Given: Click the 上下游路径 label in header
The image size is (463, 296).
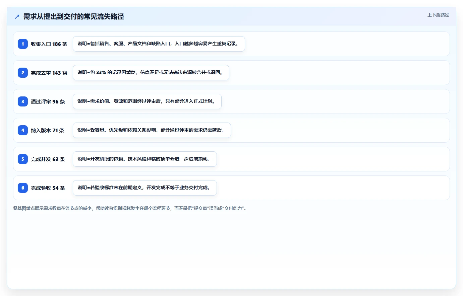Looking at the screenshot, I should pyautogui.click(x=438, y=15).
